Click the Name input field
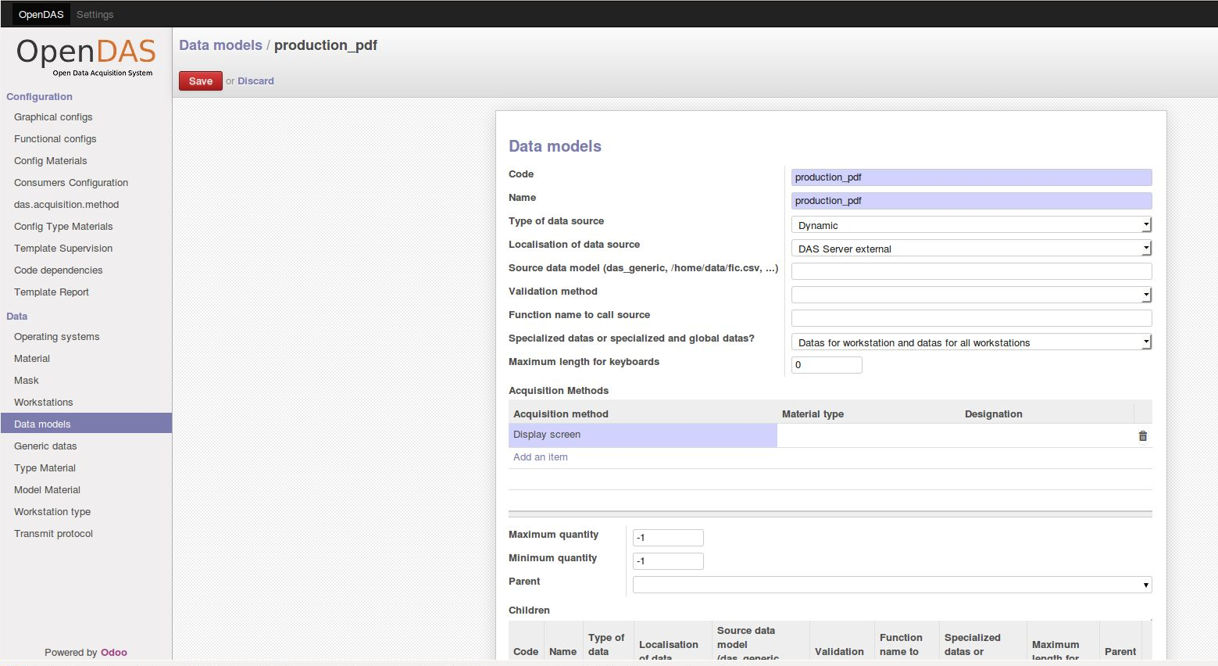The height and width of the screenshot is (666, 1218). click(971, 201)
